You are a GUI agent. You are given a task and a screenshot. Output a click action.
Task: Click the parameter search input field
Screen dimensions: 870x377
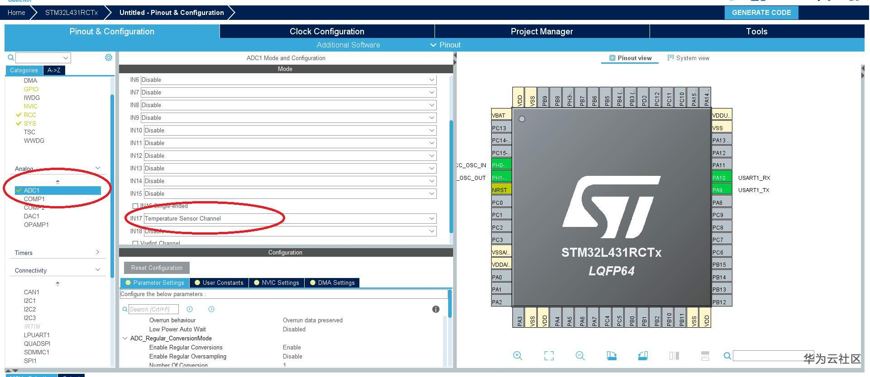click(x=153, y=309)
